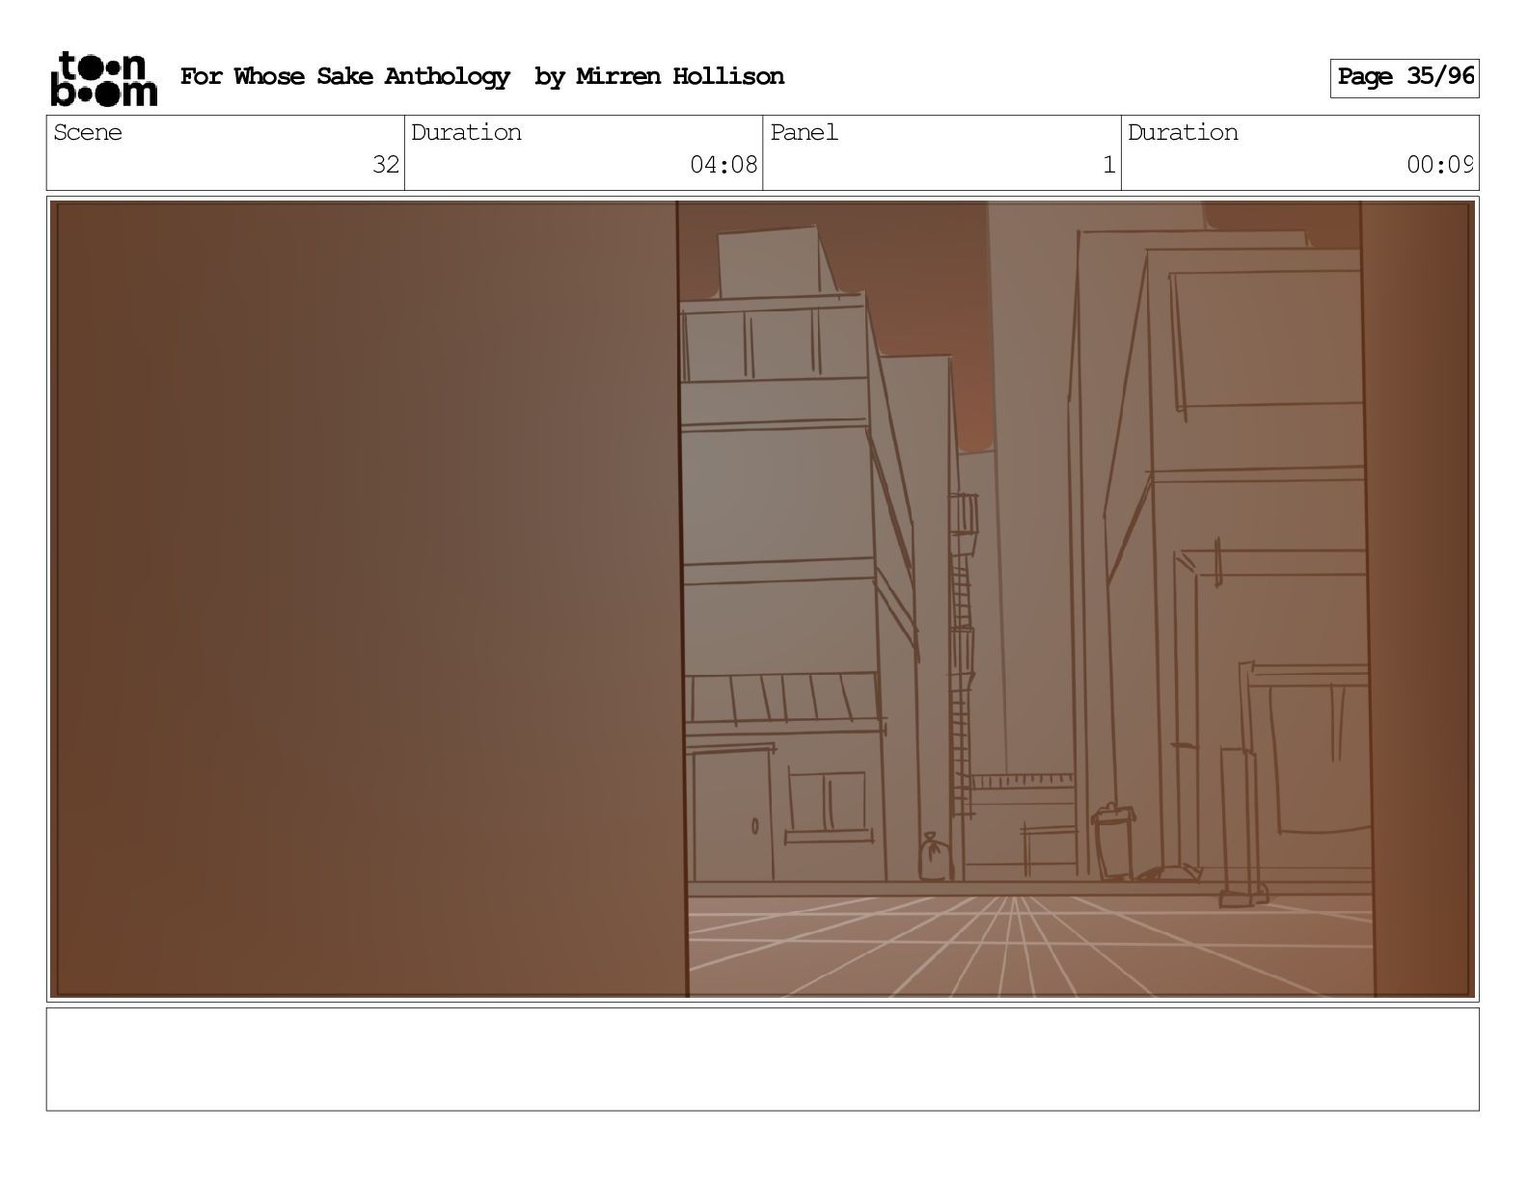
Task: Click the title 'For Whose Sake Anthology'
Action: coord(344,76)
